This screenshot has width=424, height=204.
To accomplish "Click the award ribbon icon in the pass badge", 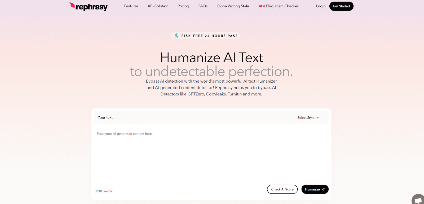I will pos(177,36).
